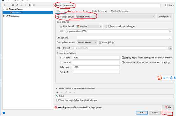Switch to the Startup/Connection tab

(120, 11)
